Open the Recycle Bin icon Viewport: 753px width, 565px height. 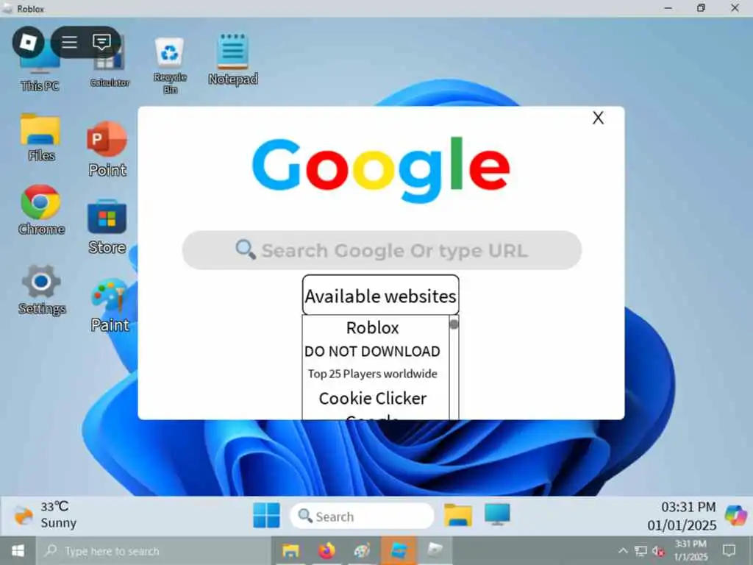[x=170, y=65]
